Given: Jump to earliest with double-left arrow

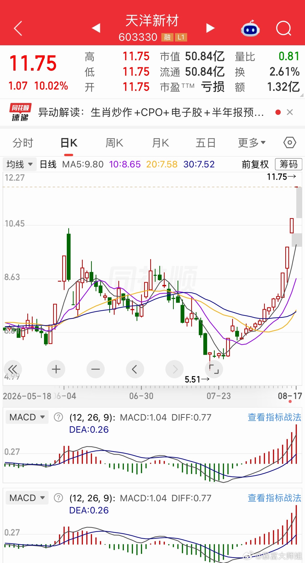Looking at the screenshot, I should click(x=13, y=369).
